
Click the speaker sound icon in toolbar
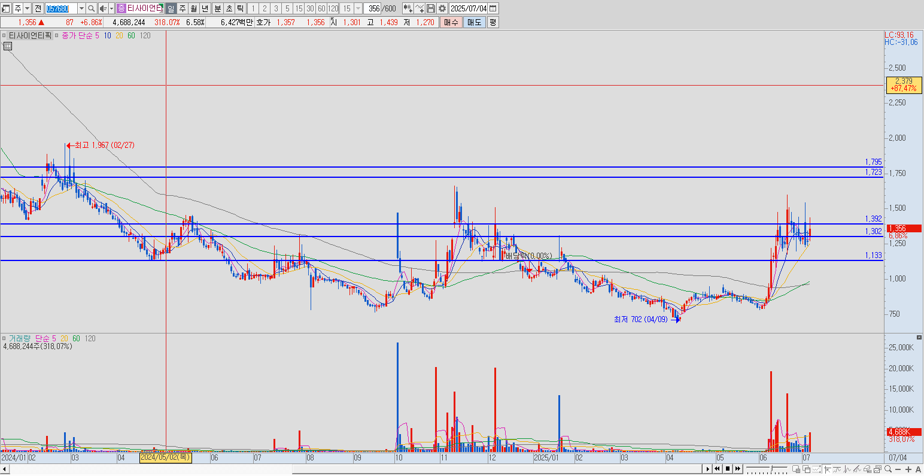pyautogui.click(x=102, y=8)
